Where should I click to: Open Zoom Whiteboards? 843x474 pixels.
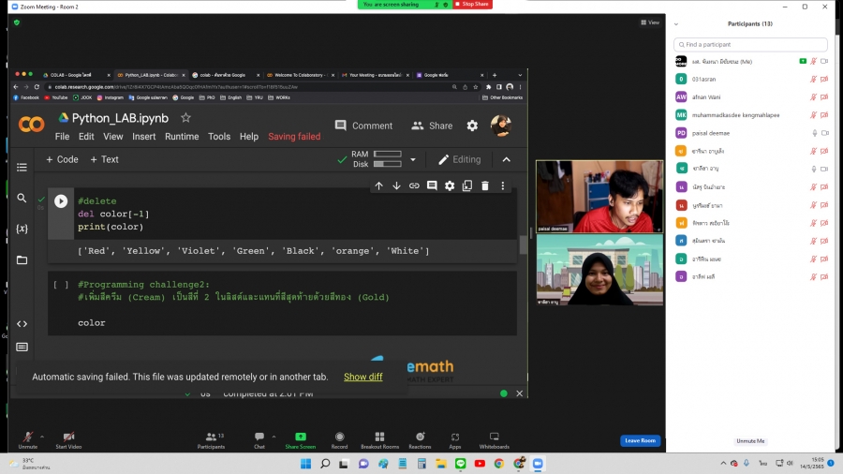click(x=494, y=440)
